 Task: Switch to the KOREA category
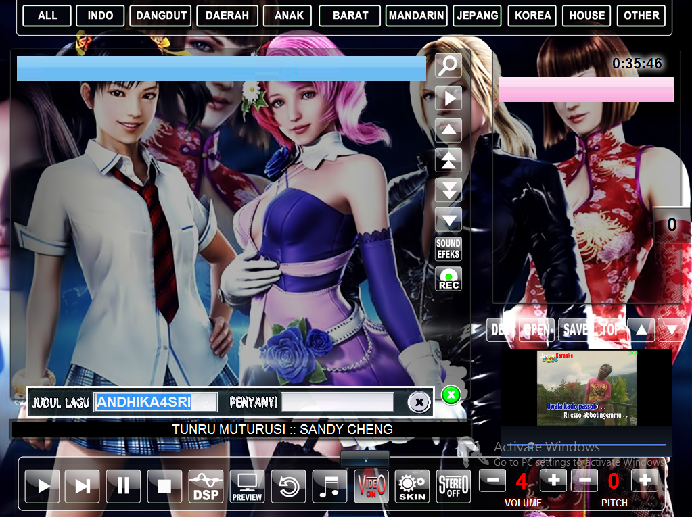pyautogui.click(x=532, y=16)
